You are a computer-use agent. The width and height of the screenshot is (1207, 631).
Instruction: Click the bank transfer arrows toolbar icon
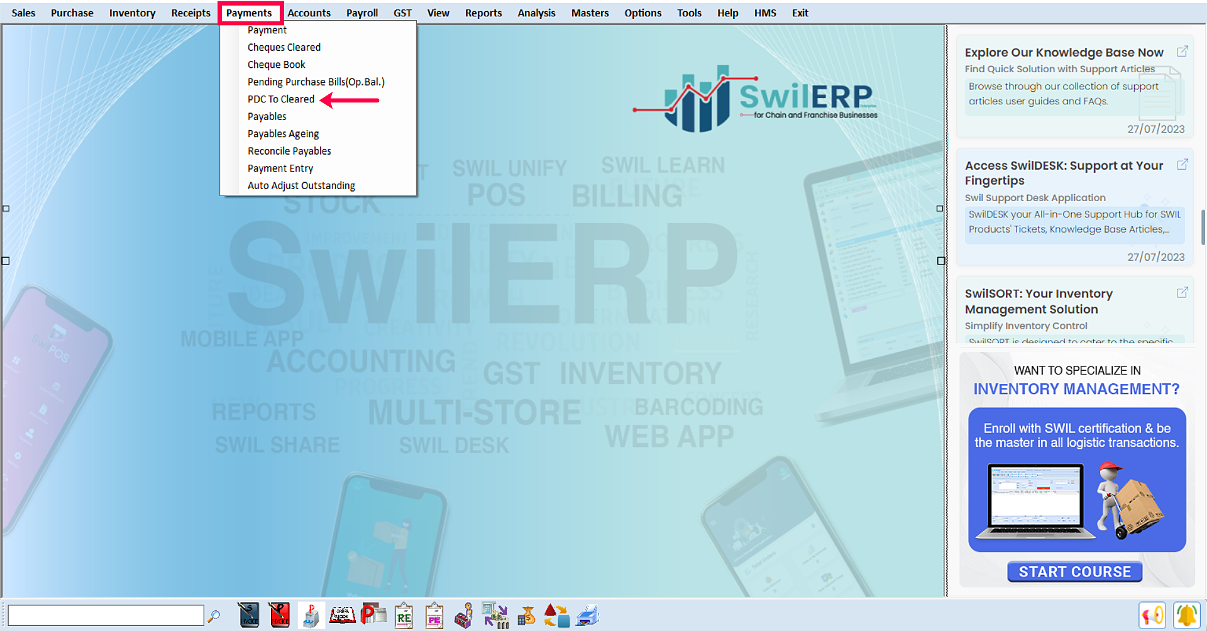(495, 615)
